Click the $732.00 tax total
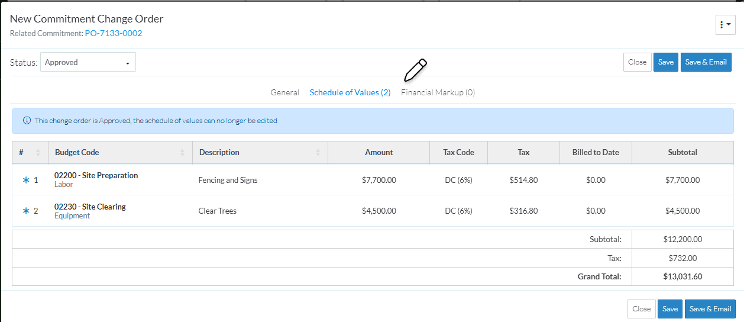Image resolution: width=744 pixels, height=322 pixels. coord(682,258)
